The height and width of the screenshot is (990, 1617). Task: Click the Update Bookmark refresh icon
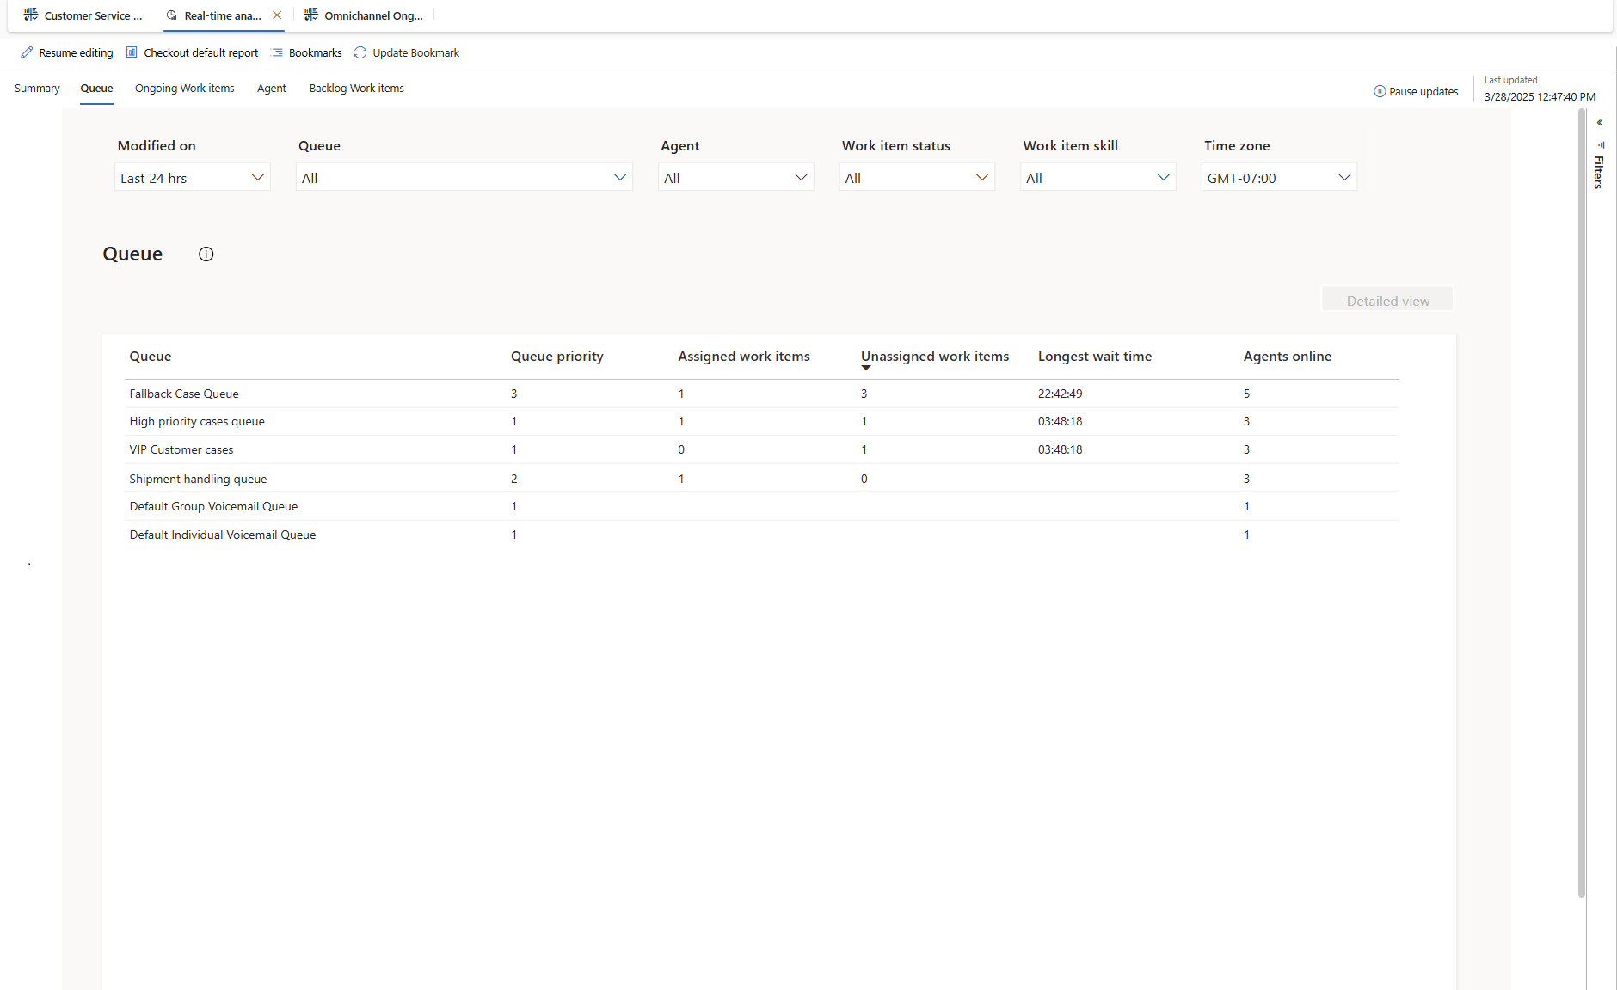pyautogui.click(x=360, y=52)
